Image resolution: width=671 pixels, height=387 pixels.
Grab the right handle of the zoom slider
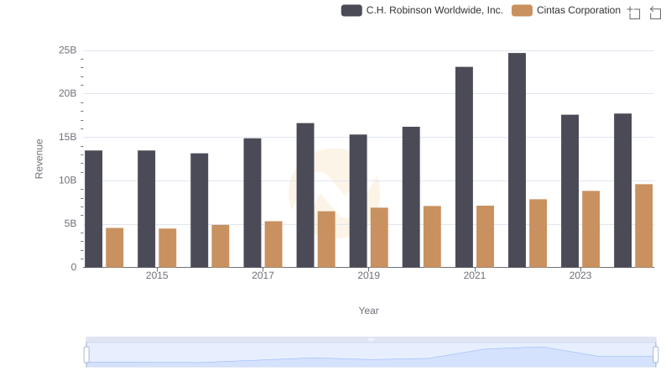[656, 355]
